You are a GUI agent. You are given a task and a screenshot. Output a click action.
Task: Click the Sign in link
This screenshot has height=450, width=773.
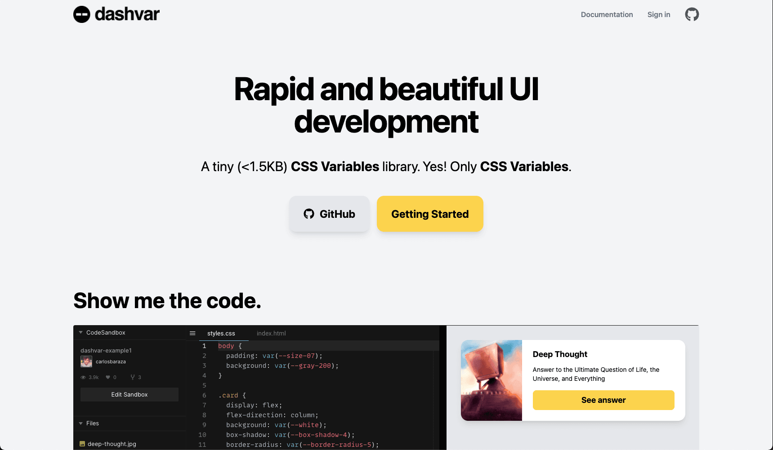pos(658,14)
